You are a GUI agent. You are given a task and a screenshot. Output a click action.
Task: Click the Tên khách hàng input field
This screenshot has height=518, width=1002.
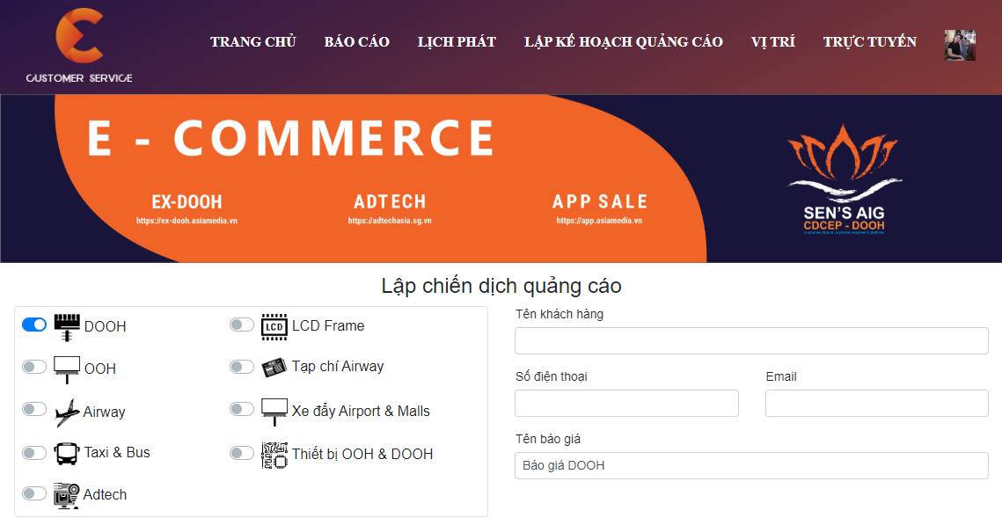click(751, 340)
